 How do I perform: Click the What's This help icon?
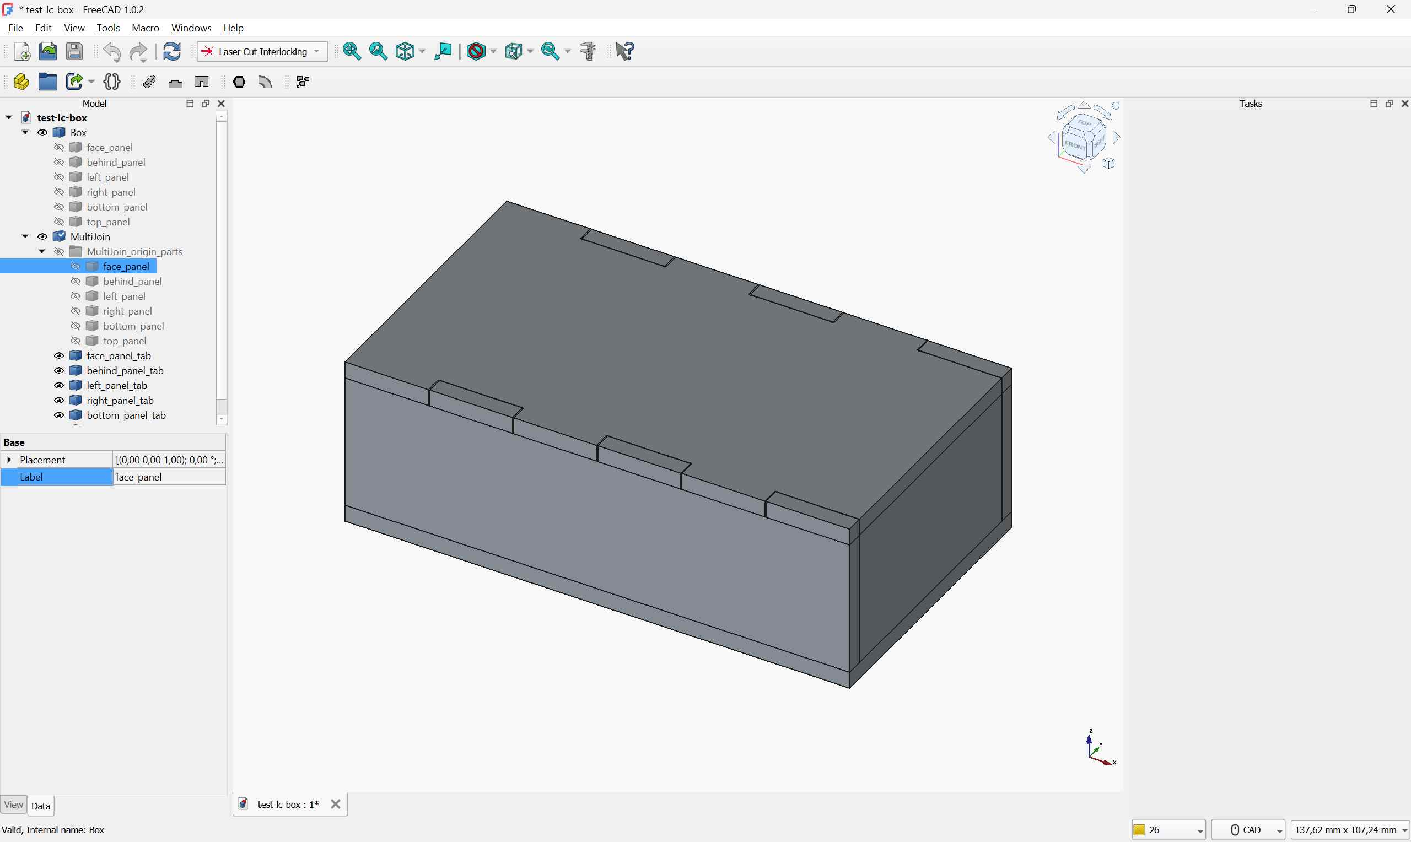coord(624,51)
